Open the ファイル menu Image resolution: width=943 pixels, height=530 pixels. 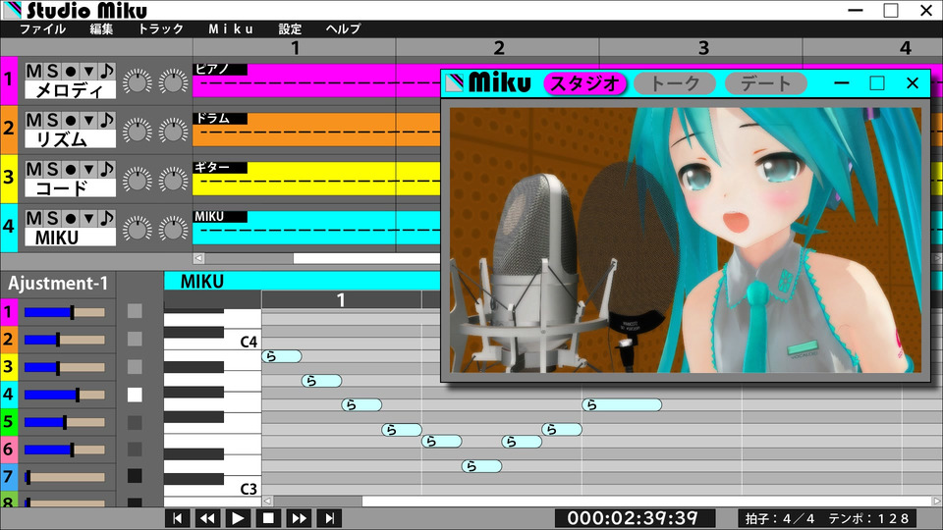(x=42, y=28)
